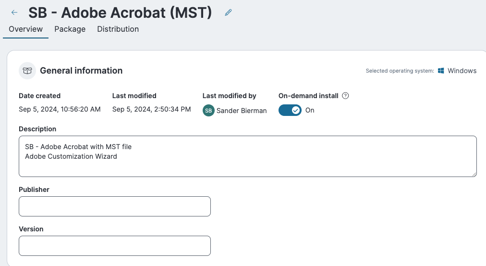Switch to the Overview tab

coord(26,29)
